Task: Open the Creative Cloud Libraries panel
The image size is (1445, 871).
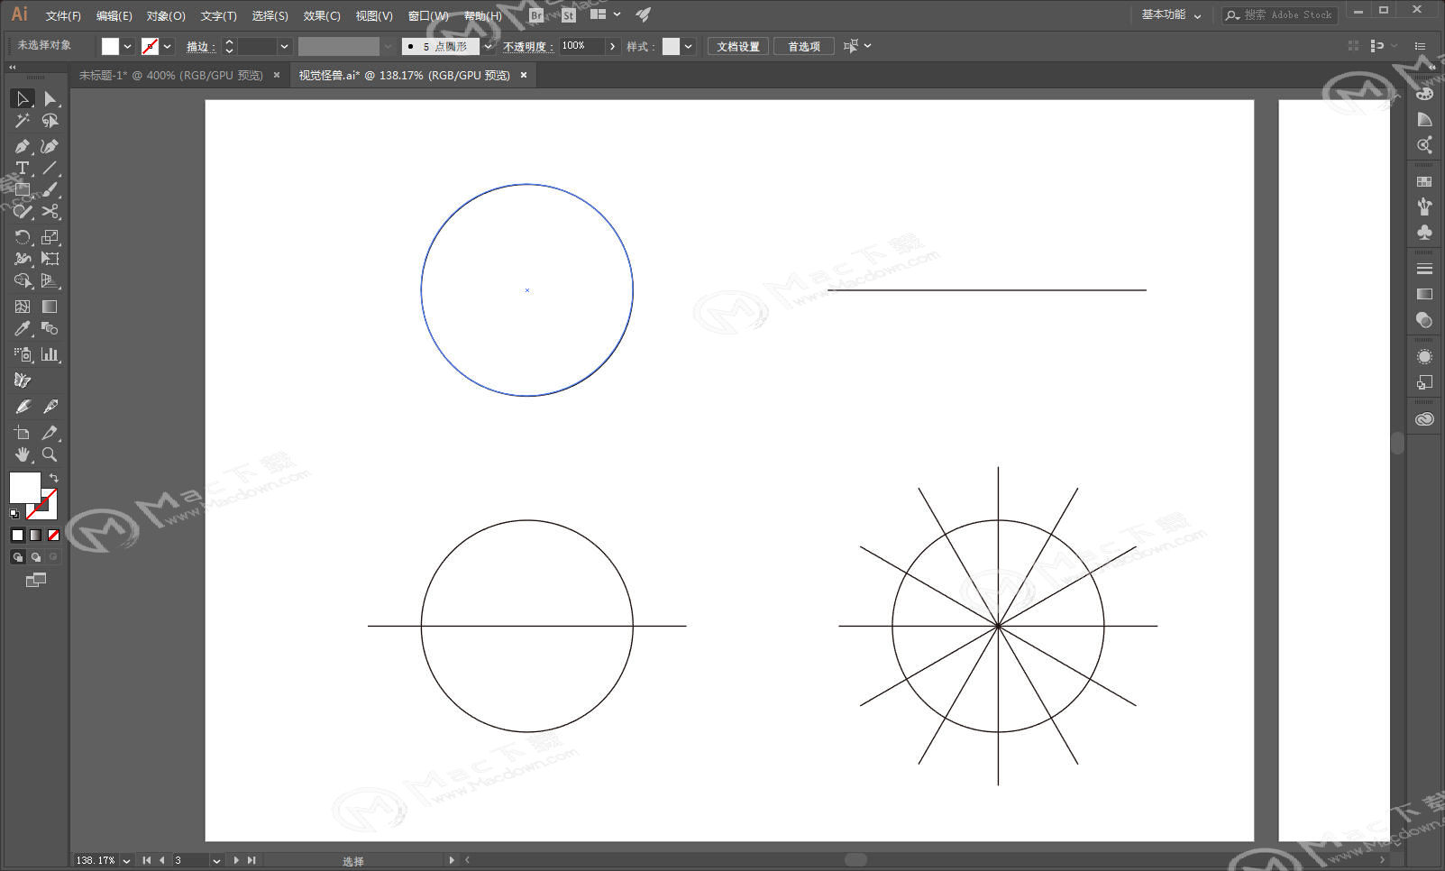Action: (1424, 419)
